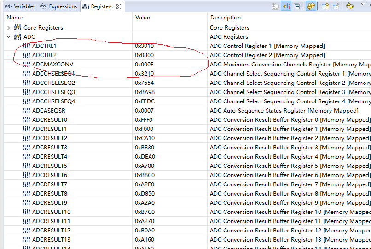Select the Core Registers tree row label
The width and height of the screenshot is (371, 249).
point(43,28)
